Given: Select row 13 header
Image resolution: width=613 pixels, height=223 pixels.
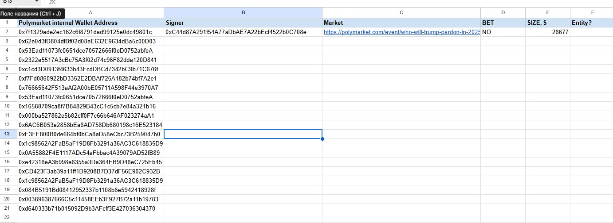Looking at the screenshot, I should (7, 134).
